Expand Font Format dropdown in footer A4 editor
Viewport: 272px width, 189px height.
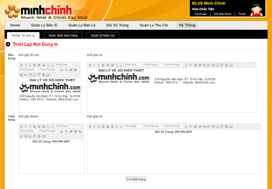[x=173, y=126]
